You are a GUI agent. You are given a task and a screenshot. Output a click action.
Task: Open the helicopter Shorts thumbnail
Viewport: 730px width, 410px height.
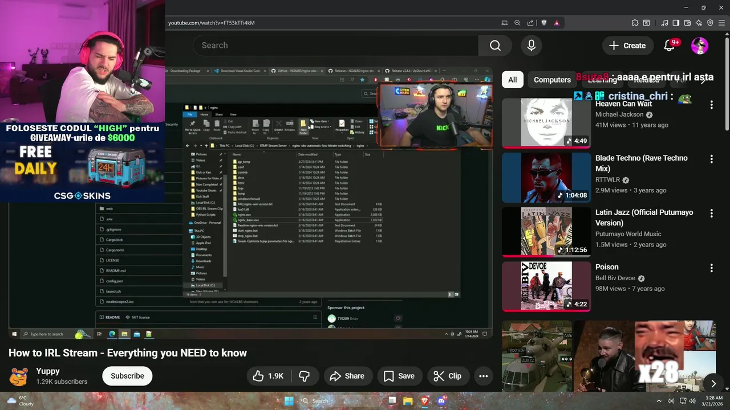(537, 356)
